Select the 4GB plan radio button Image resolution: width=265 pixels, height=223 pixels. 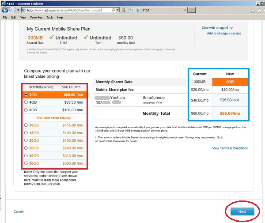tap(26, 102)
